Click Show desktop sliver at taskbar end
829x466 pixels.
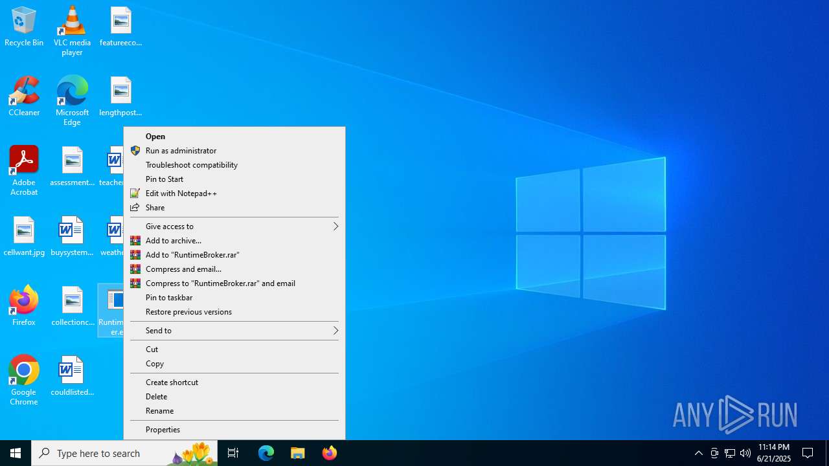pyautogui.click(x=827, y=453)
